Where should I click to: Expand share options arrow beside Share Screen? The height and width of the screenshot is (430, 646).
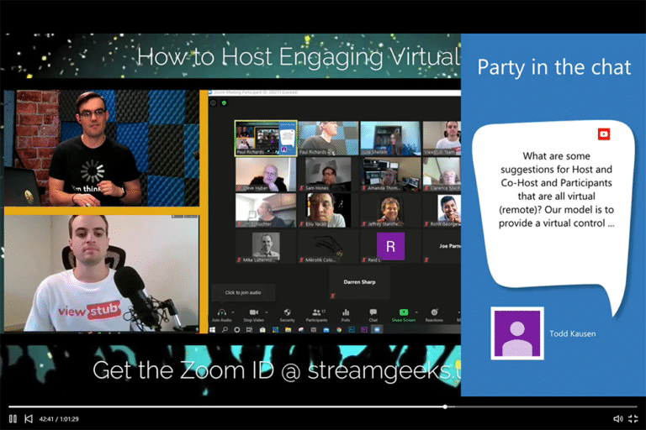(416, 312)
